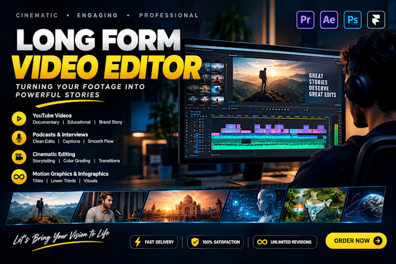The width and height of the screenshot is (396, 264).
Task: Click the green audio waveform track on monitor
Action: (268, 146)
